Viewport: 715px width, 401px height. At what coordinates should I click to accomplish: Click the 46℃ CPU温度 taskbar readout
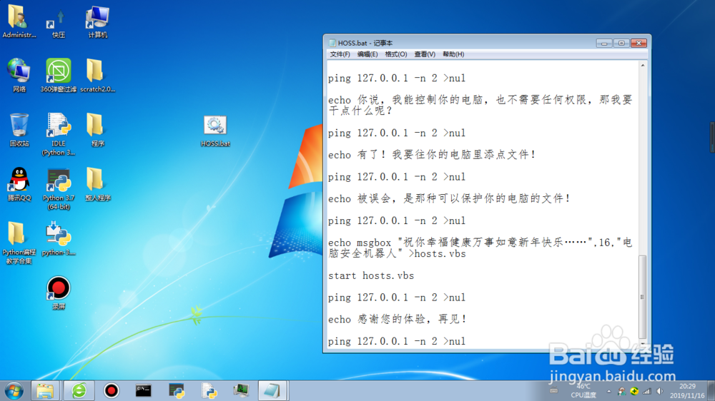[583, 390]
